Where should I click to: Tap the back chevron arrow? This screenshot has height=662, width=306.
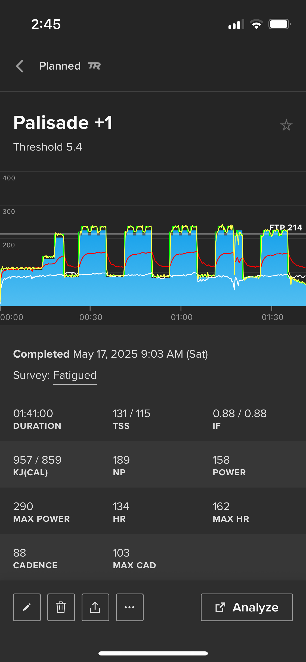click(20, 66)
